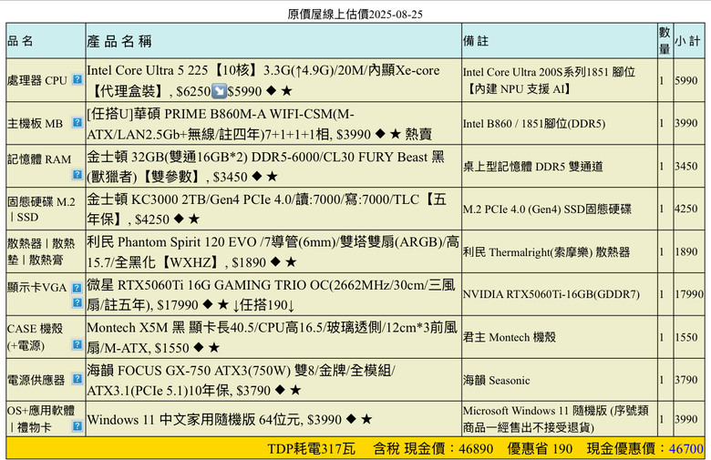The width and height of the screenshot is (711, 460).
Task: Click the VGA subtotal 17990
Action: pos(689,294)
